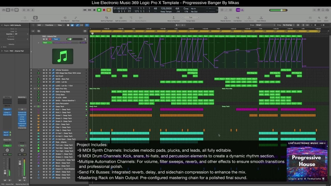
Task: Toggle the Inspector button in control bar
Action: tap(8, 10)
